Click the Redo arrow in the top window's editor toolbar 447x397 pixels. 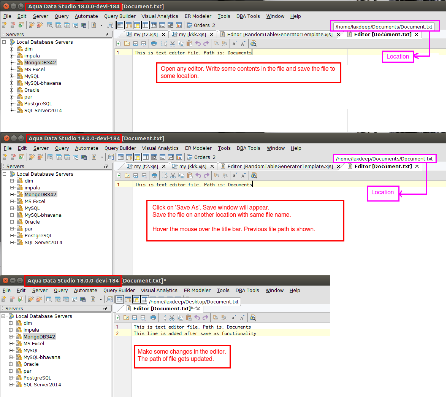click(x=206, y=44)
